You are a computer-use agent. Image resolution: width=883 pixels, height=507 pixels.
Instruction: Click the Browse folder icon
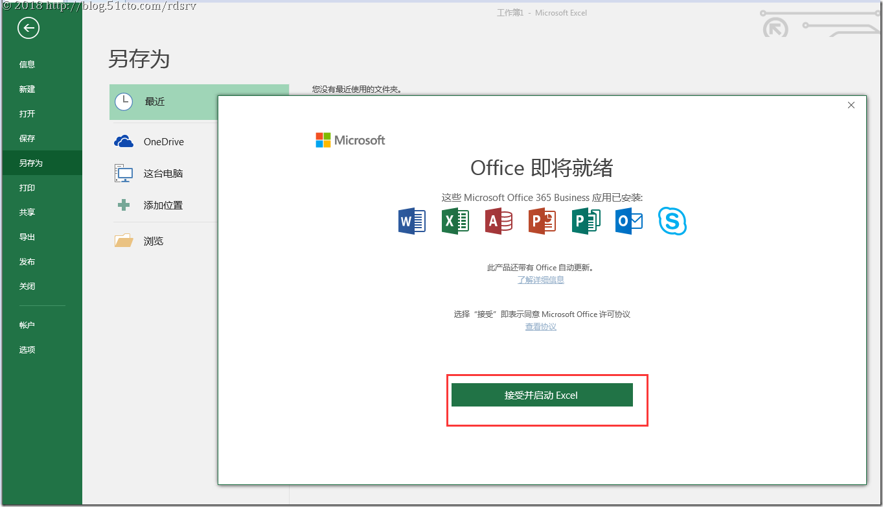pos(124,241)
